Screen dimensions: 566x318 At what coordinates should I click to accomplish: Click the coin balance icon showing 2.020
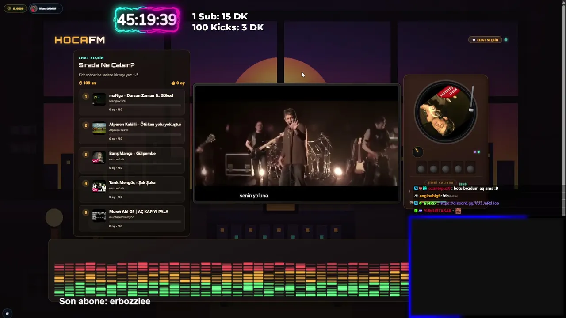(x=9, y=8)
